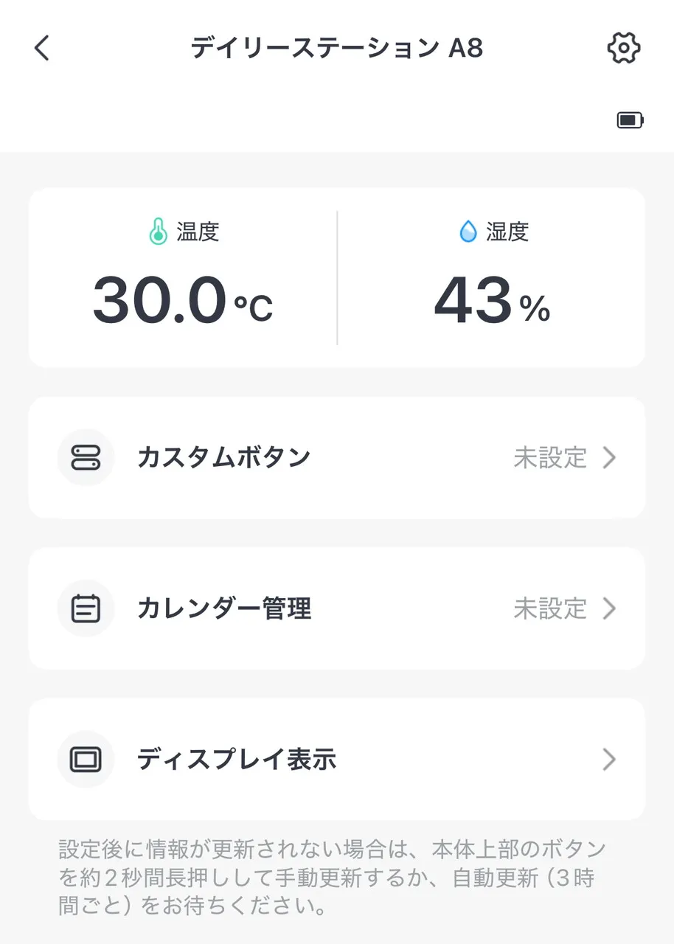
Task: Tap the カスタムボタン icon
Action: [86, 458]
